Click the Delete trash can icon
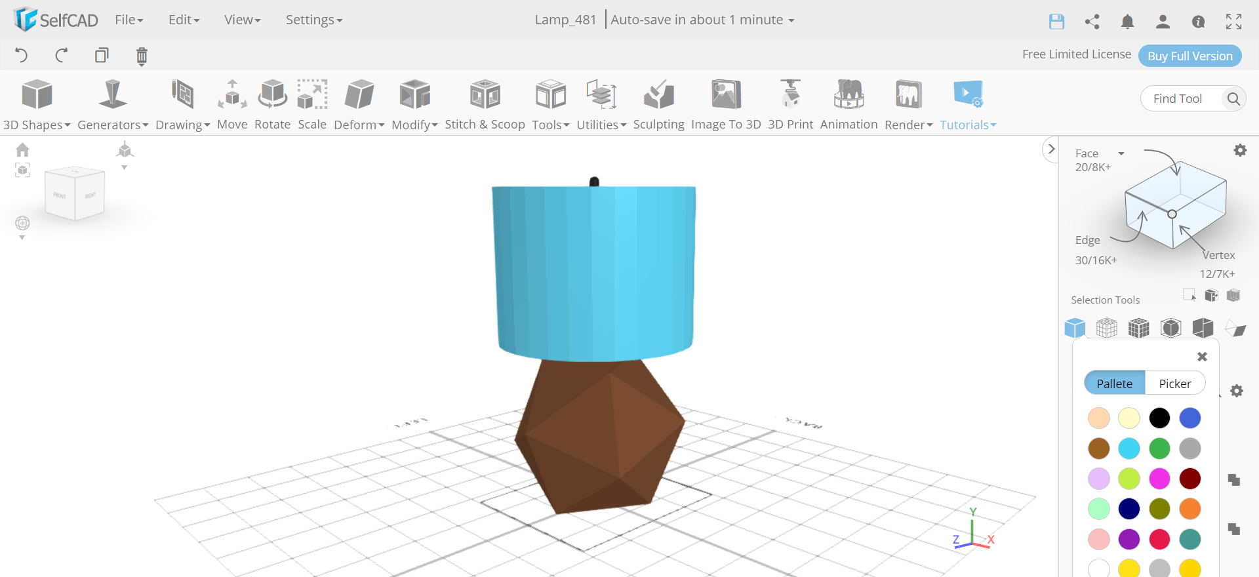This screenshot has height=577, width=1259. (142, 56)
